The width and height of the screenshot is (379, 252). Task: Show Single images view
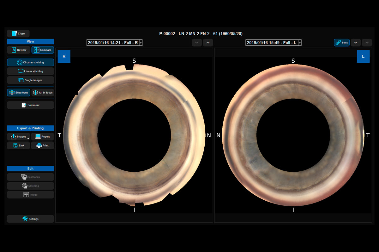coord(30,80)
